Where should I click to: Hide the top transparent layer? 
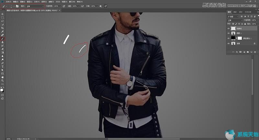pyautogui.click(x=229, y=28)
